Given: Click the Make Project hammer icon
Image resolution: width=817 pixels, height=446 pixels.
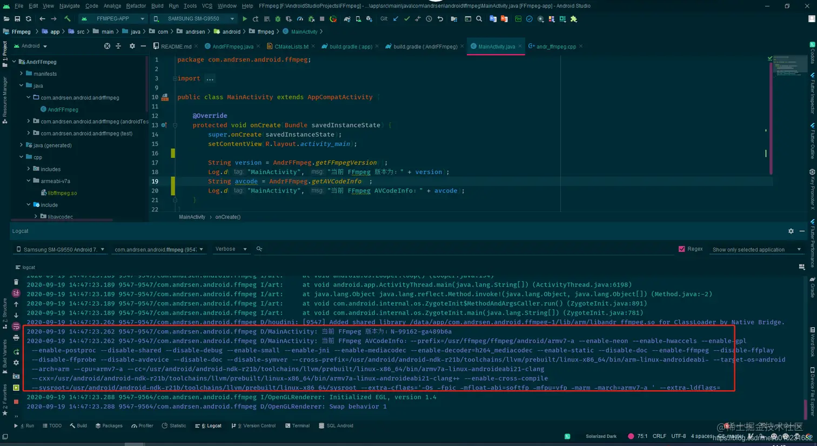Looking at the screenshot, I should [68, 19].
